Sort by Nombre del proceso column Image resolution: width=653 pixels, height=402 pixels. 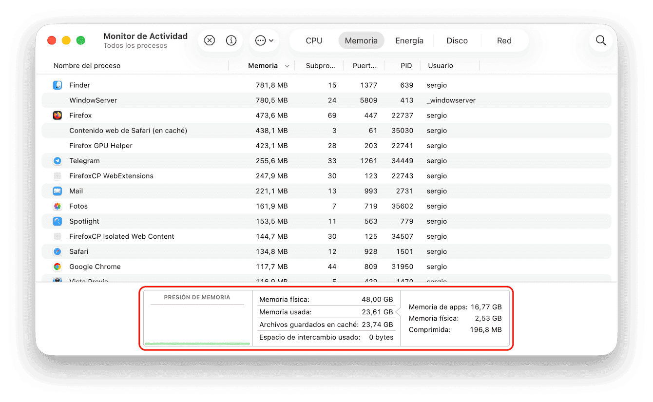[x=87, y=66]
